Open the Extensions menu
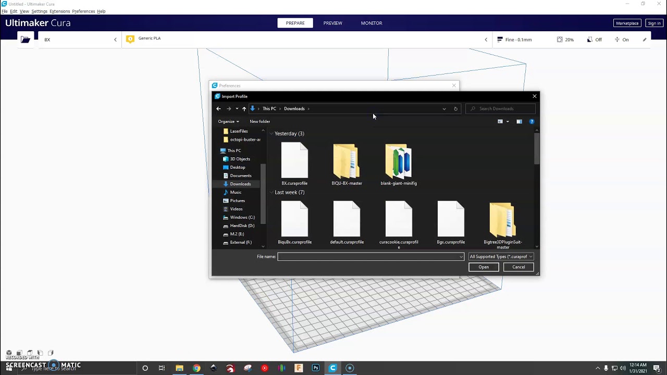 click(59, 11)
